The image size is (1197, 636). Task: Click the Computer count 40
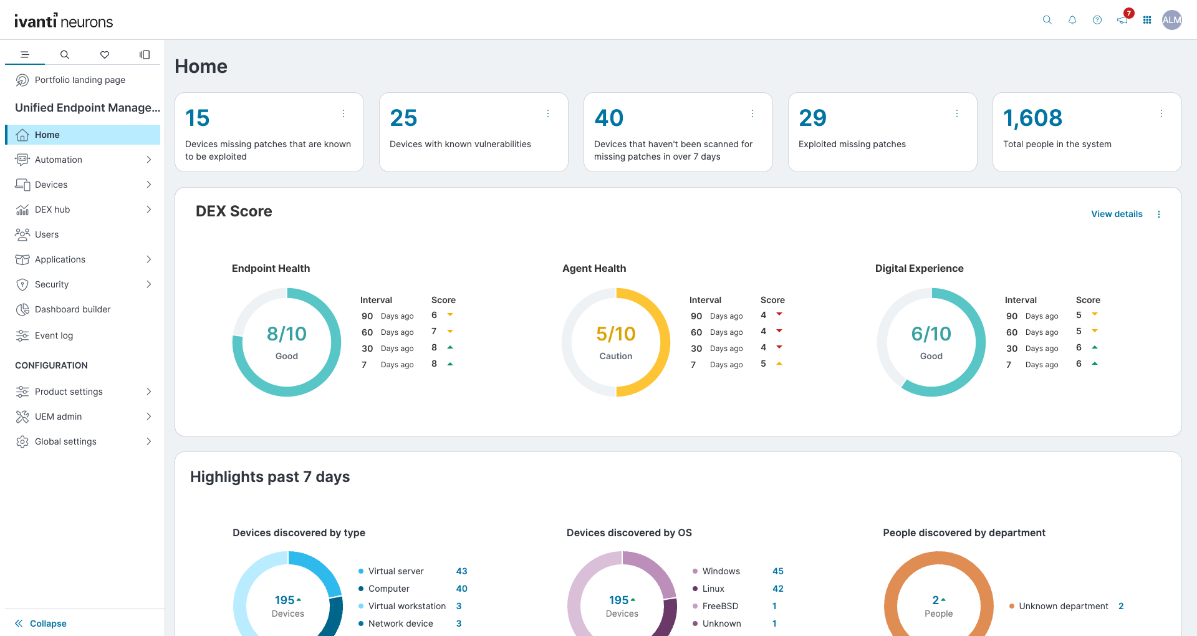(x=462, y=589)
